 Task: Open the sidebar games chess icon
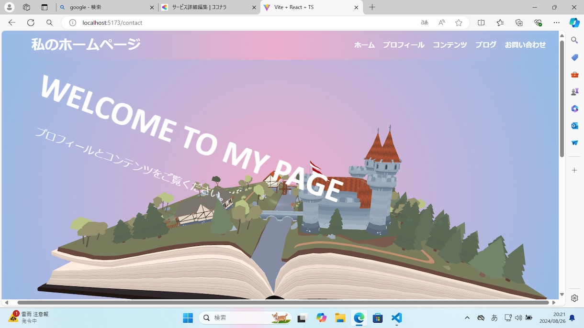coord(574,92)
